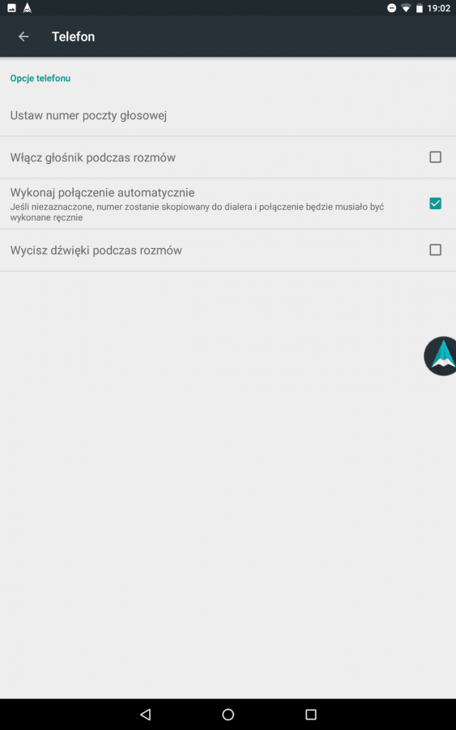Tap the Android back triangle navigation button
This screenshot has height=730, width=456.
[x=146, y=714]
